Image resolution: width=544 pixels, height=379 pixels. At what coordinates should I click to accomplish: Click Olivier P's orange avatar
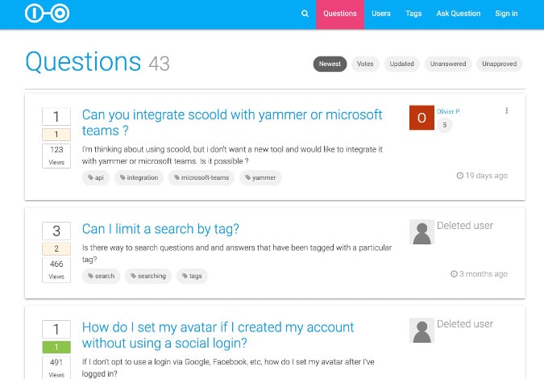click(421, 118)
